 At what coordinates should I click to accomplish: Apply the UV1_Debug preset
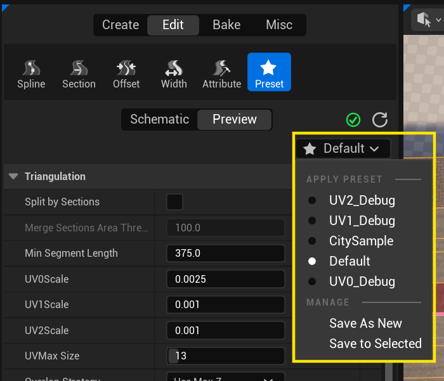click(362, 221)
